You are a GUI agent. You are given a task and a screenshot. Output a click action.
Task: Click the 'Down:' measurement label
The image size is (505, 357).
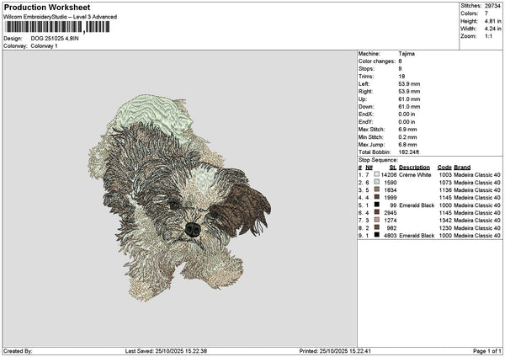(x=366, y=107)
